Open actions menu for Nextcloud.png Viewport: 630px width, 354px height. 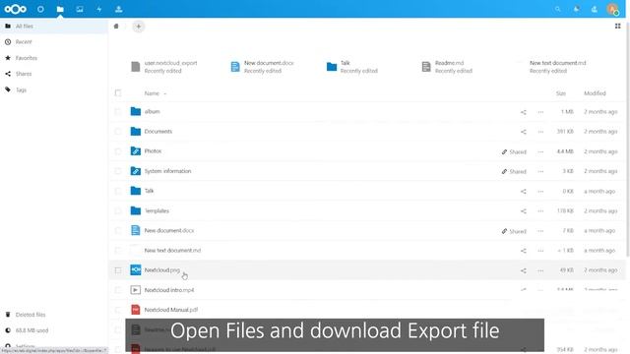(540, 270)
